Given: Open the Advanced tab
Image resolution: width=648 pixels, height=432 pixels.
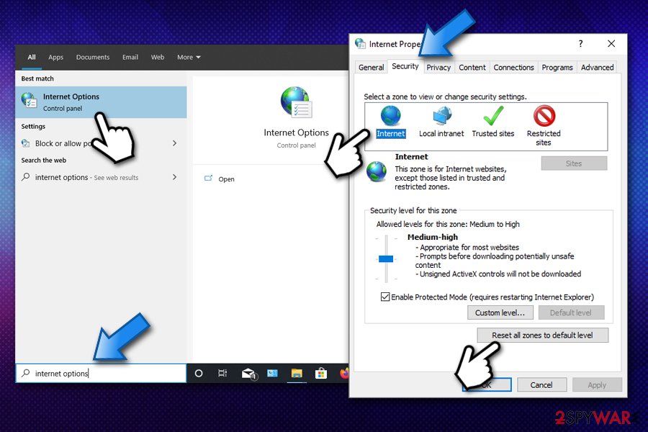Looking at the screenshot, I should 597,68.
